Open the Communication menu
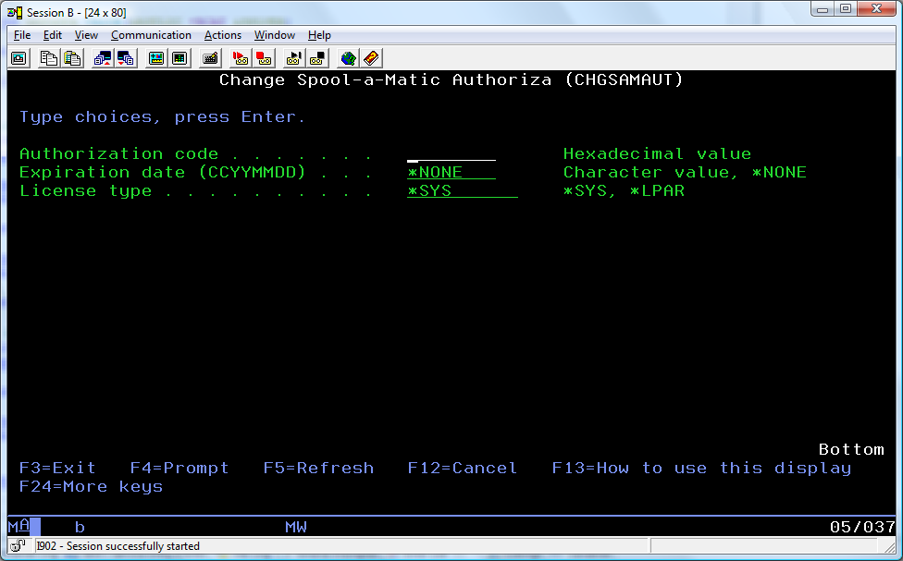903x561 pixels. [151, 35]
